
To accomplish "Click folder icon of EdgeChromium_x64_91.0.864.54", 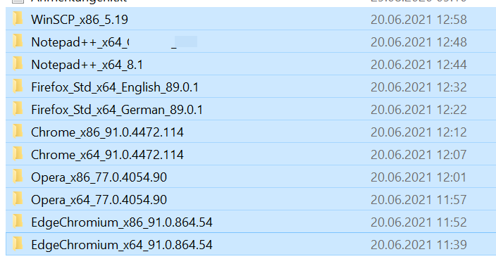I will click(x=18, y=244).
